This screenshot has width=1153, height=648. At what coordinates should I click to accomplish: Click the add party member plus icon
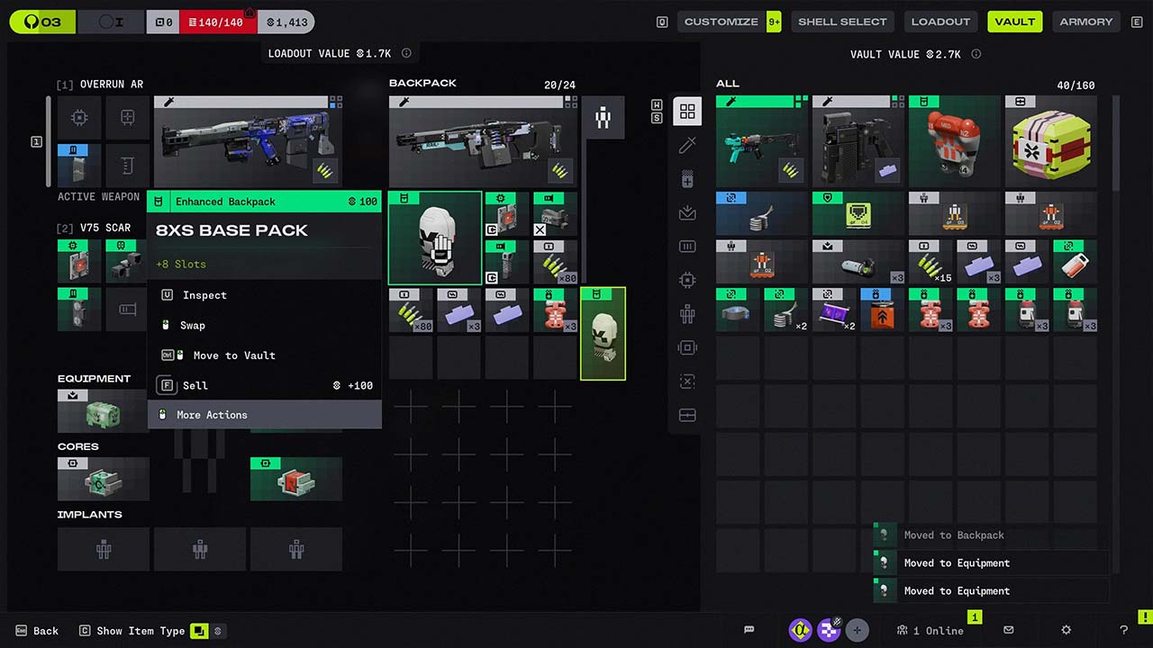[857, 630]
